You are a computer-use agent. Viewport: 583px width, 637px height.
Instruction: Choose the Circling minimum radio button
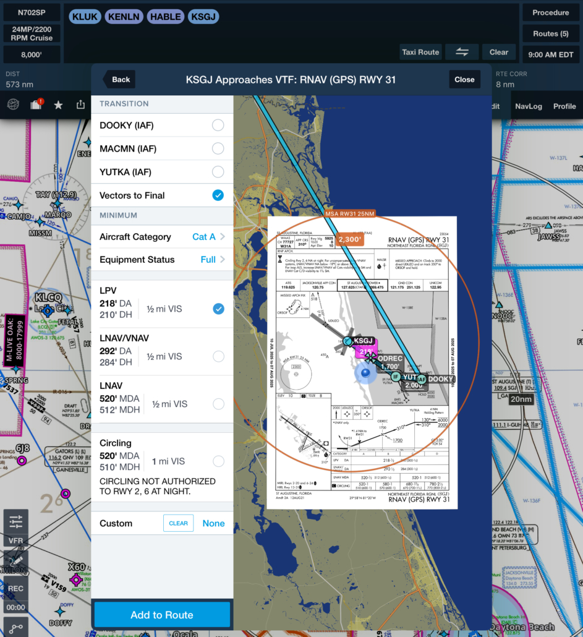(x=218, y=461)
